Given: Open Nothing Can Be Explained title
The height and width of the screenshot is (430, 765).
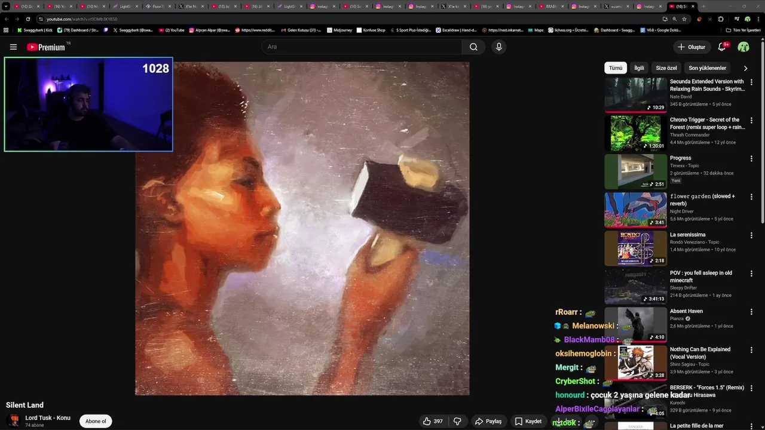Looking at the screenshot, I should (x=700, y=353).
